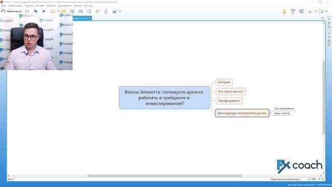The width and height of the screenshot is (332, 187).
Task: Close the open document tab
Action: (90, 18)
